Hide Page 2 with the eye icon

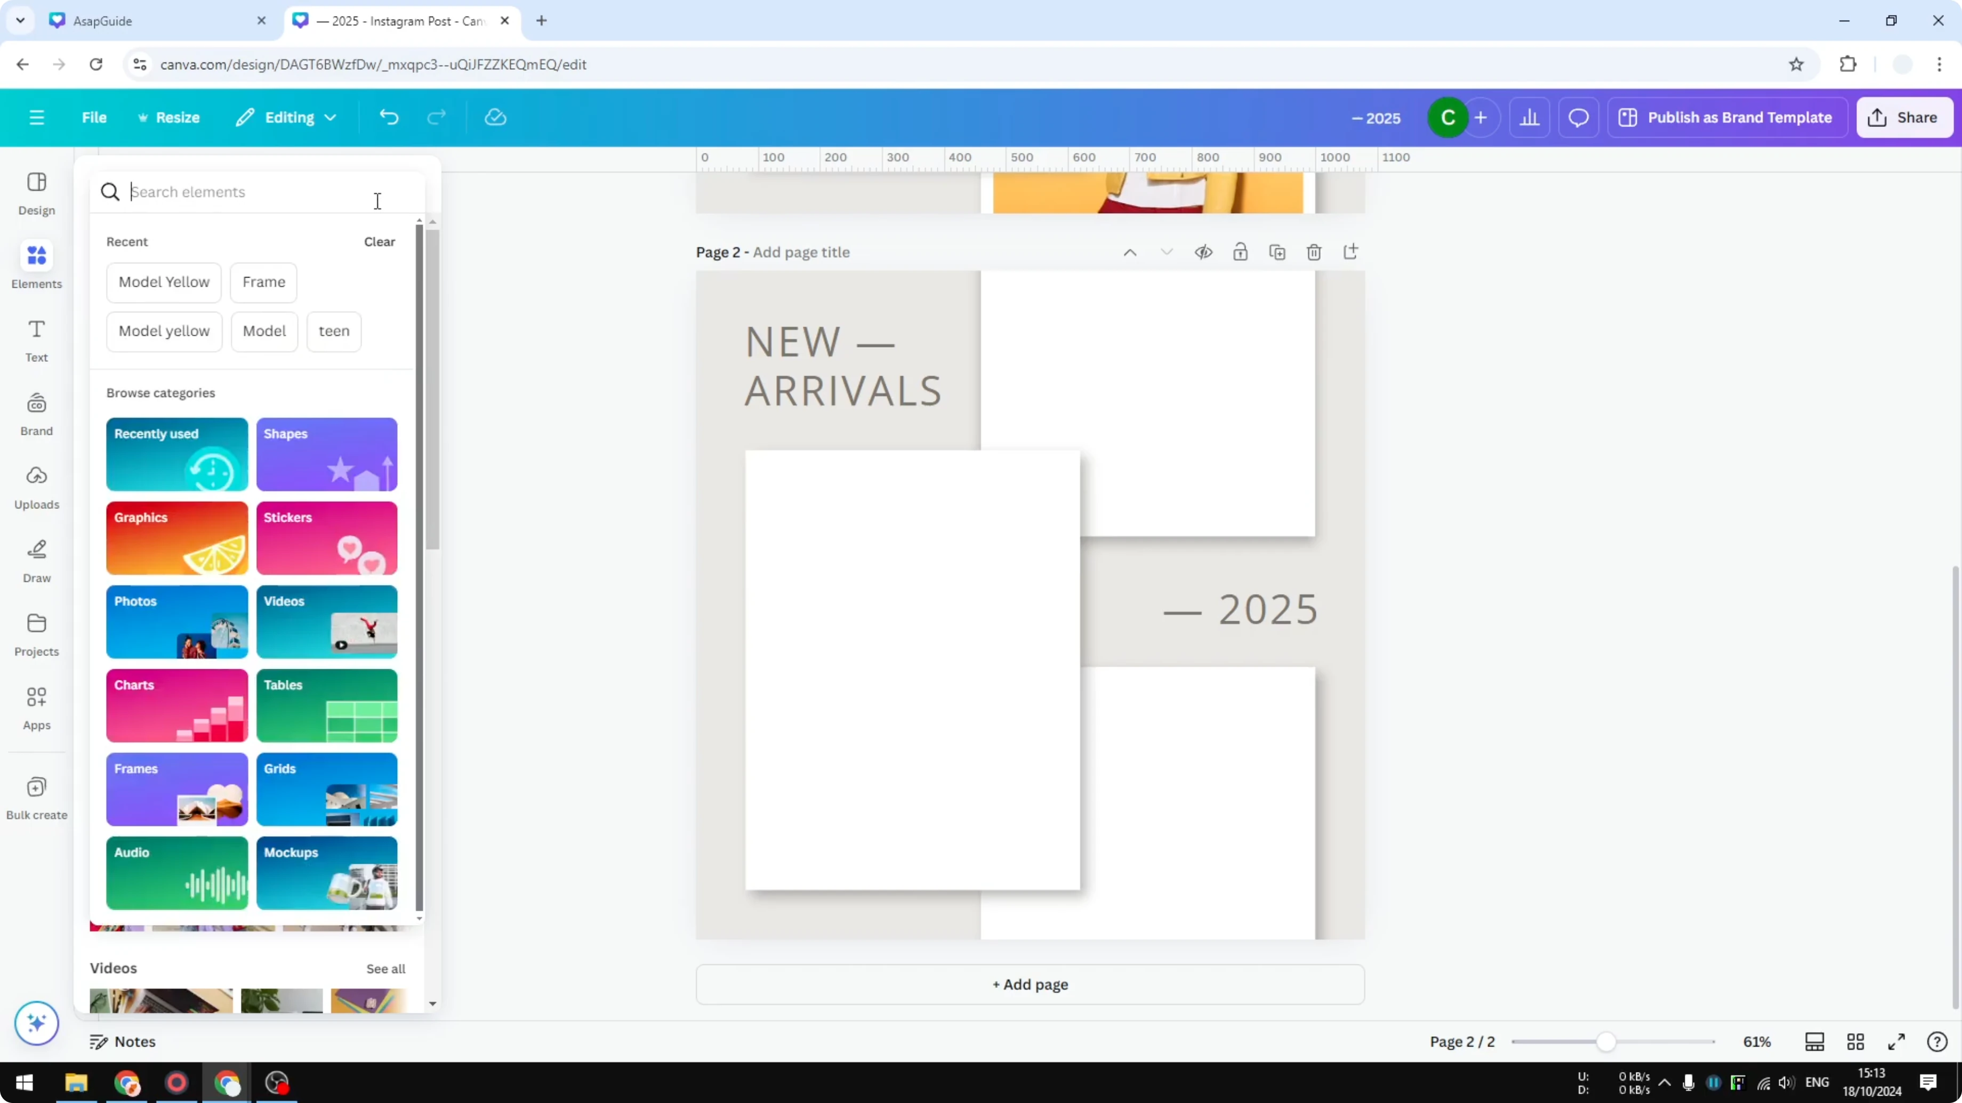pyautogui.click(x=1203, y=252)
